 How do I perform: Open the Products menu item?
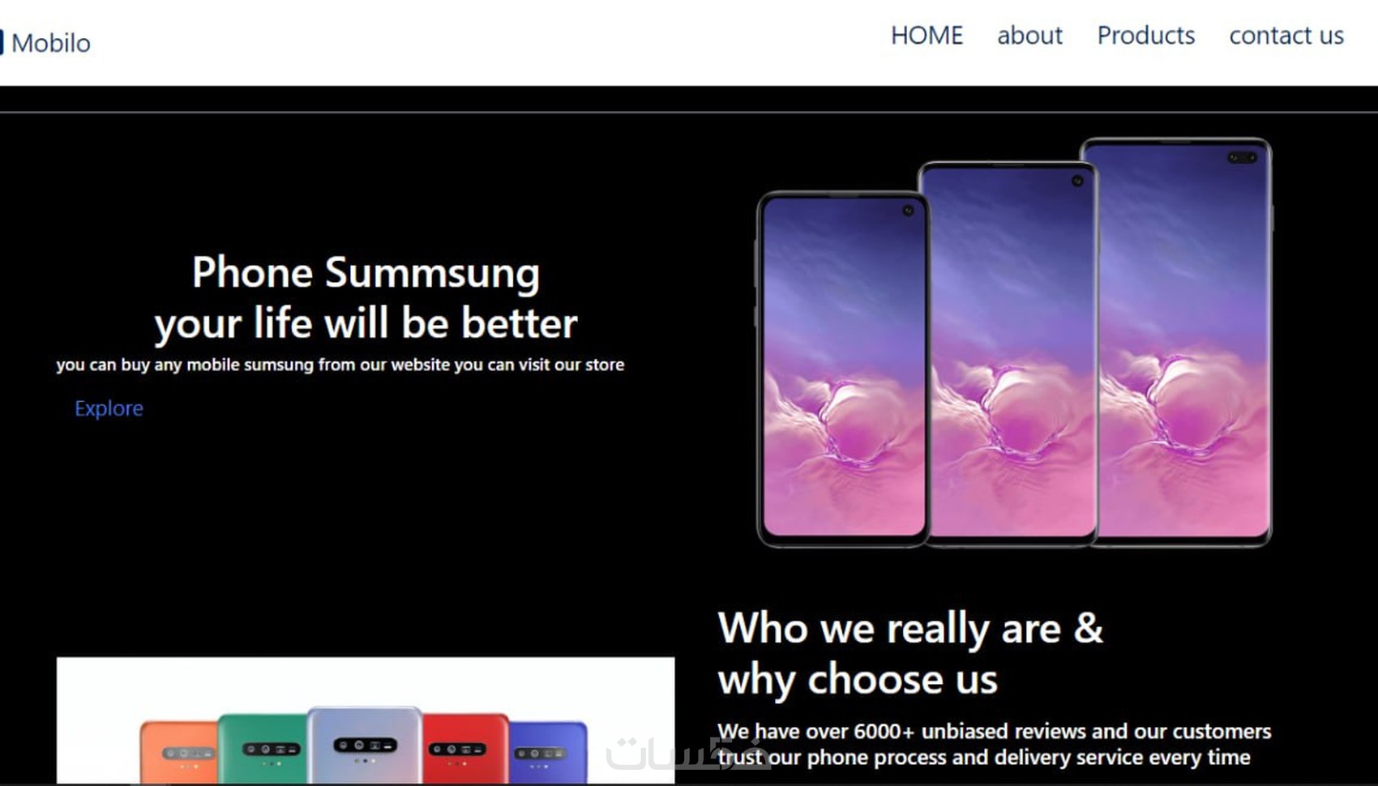1145,36
